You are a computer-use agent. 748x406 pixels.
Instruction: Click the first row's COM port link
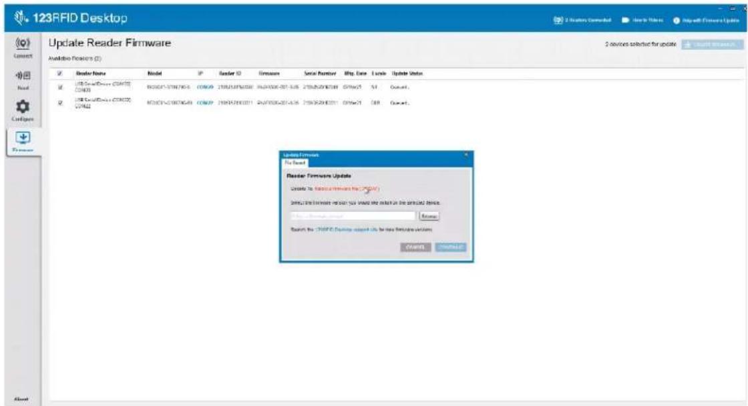(205, 87)
